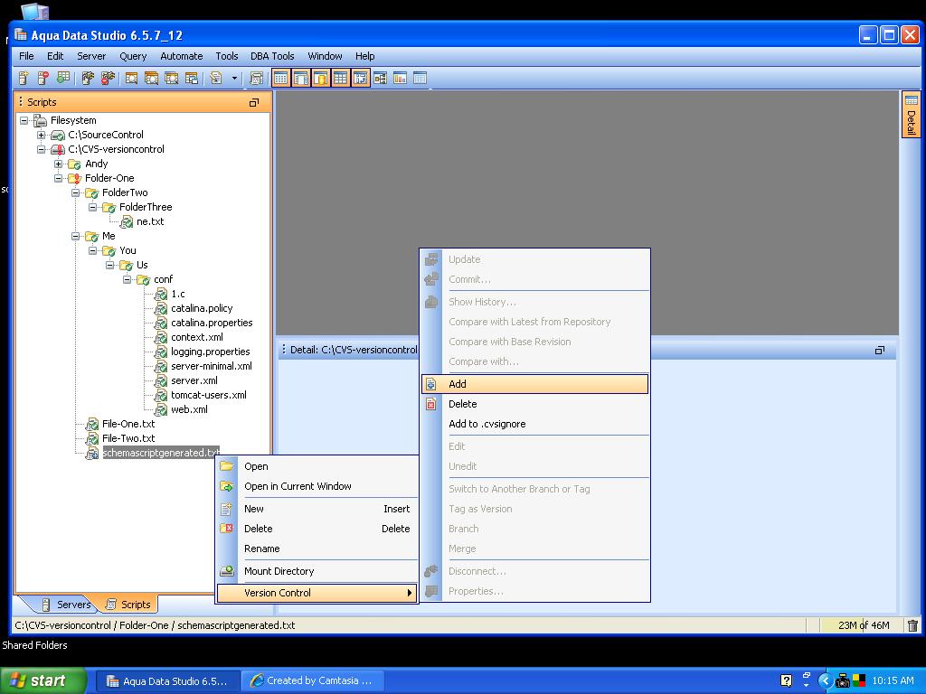Collapse the Filesystem tree node
This screenshot has height=694, width=926.
coord(24,120)
